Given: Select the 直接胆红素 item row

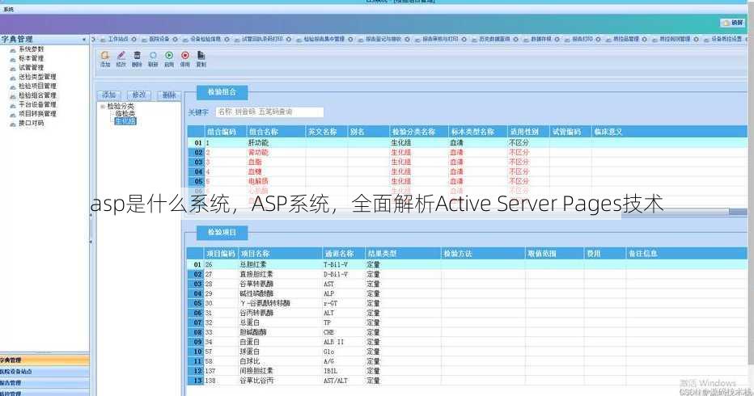Looking at the screenshot, I should tap(468, 275).
